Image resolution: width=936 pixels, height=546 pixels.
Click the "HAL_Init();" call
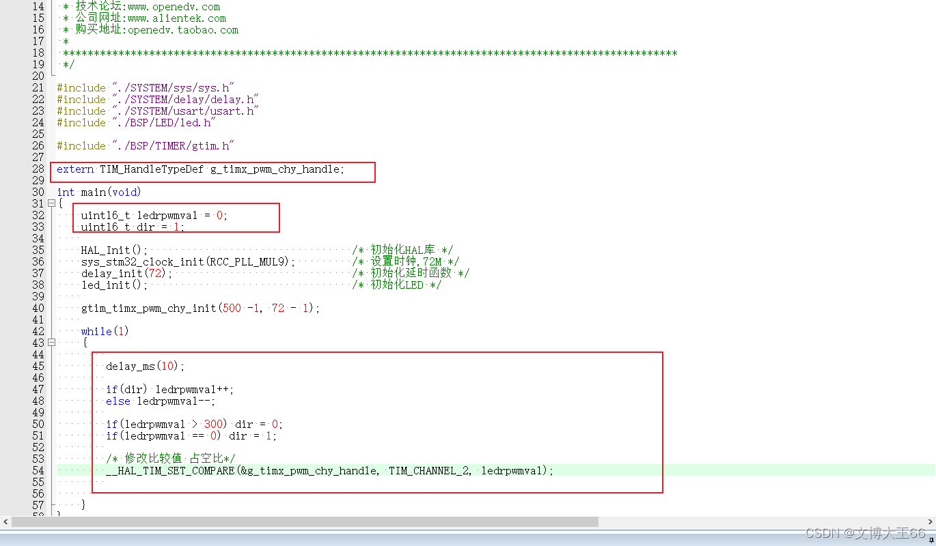(114, 250)
